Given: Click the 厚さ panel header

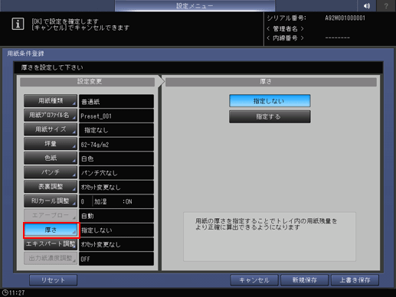Looking at the screenshot, I should click(x=271, y=82).
